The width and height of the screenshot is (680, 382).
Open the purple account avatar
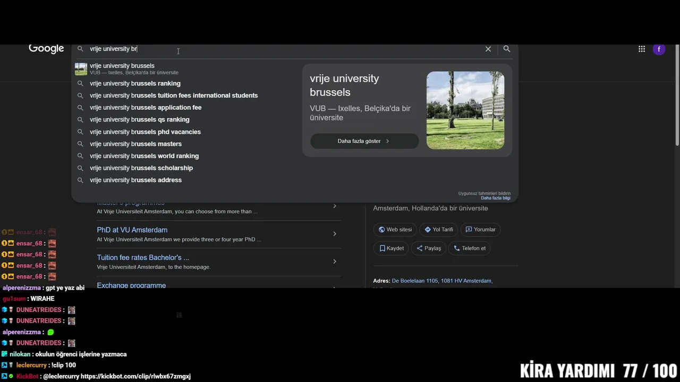659,49
